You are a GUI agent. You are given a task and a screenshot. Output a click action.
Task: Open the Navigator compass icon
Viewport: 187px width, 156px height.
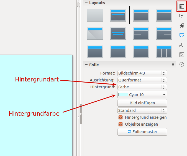(182, 64)
